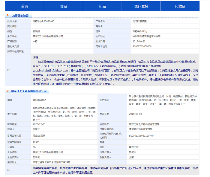Viewport: 210px width, 177px height.
Task: Click province value 黑龙江省
Action: click(x=134, y=147)
